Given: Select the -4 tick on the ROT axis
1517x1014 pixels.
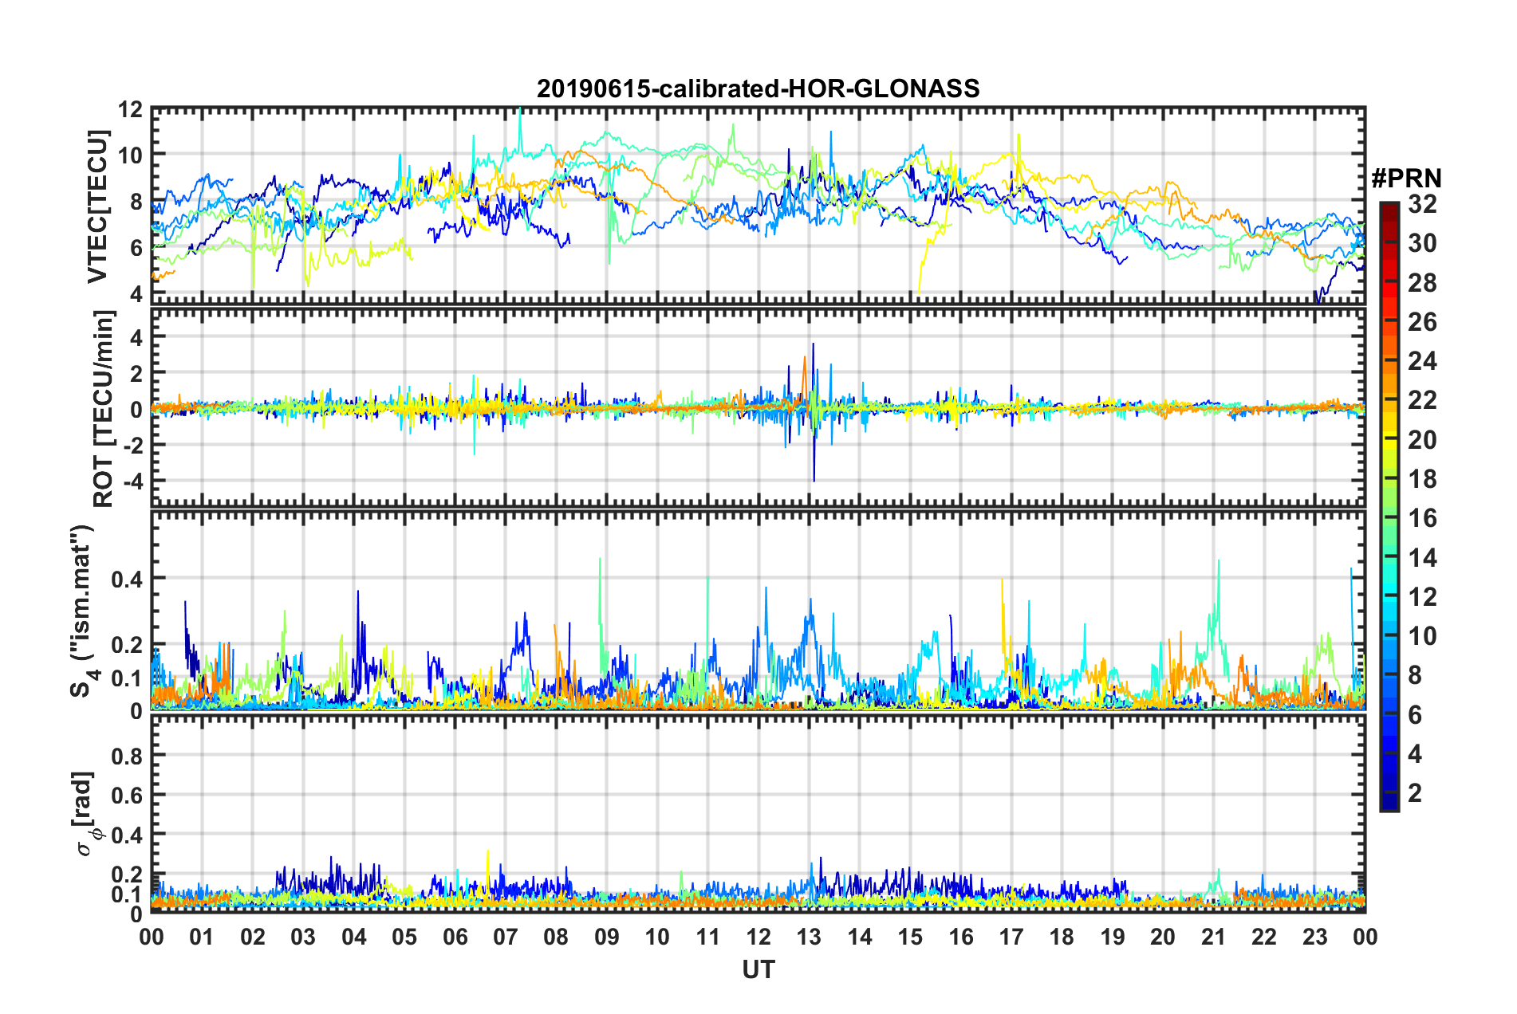Looking at the screenshot, I should click(132, 481).
